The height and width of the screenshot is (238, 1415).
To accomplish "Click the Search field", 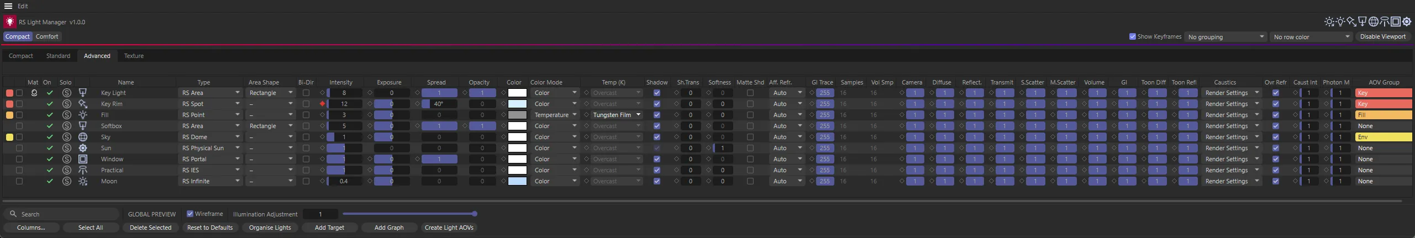I will point(62,214).
